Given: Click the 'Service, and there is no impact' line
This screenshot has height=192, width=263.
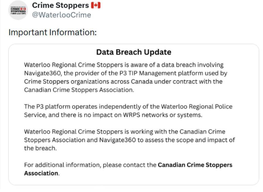Looking at the screenshot, I should 113,115.
